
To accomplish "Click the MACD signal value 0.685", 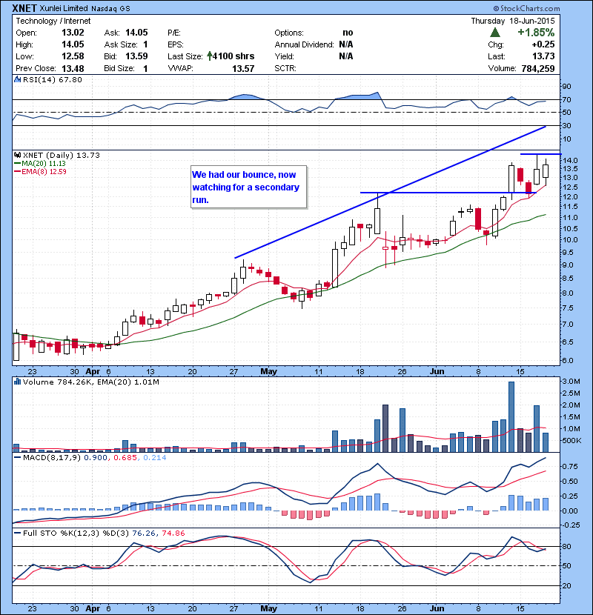I will [x=125, y=457].
